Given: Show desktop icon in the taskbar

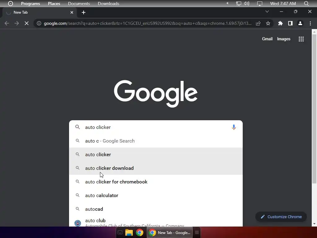Looking at the screenshot, I should point(120,232).
